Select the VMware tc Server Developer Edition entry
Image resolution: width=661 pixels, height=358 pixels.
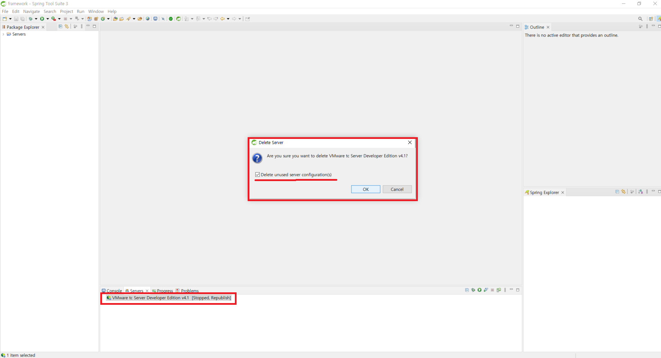point(169,298)
